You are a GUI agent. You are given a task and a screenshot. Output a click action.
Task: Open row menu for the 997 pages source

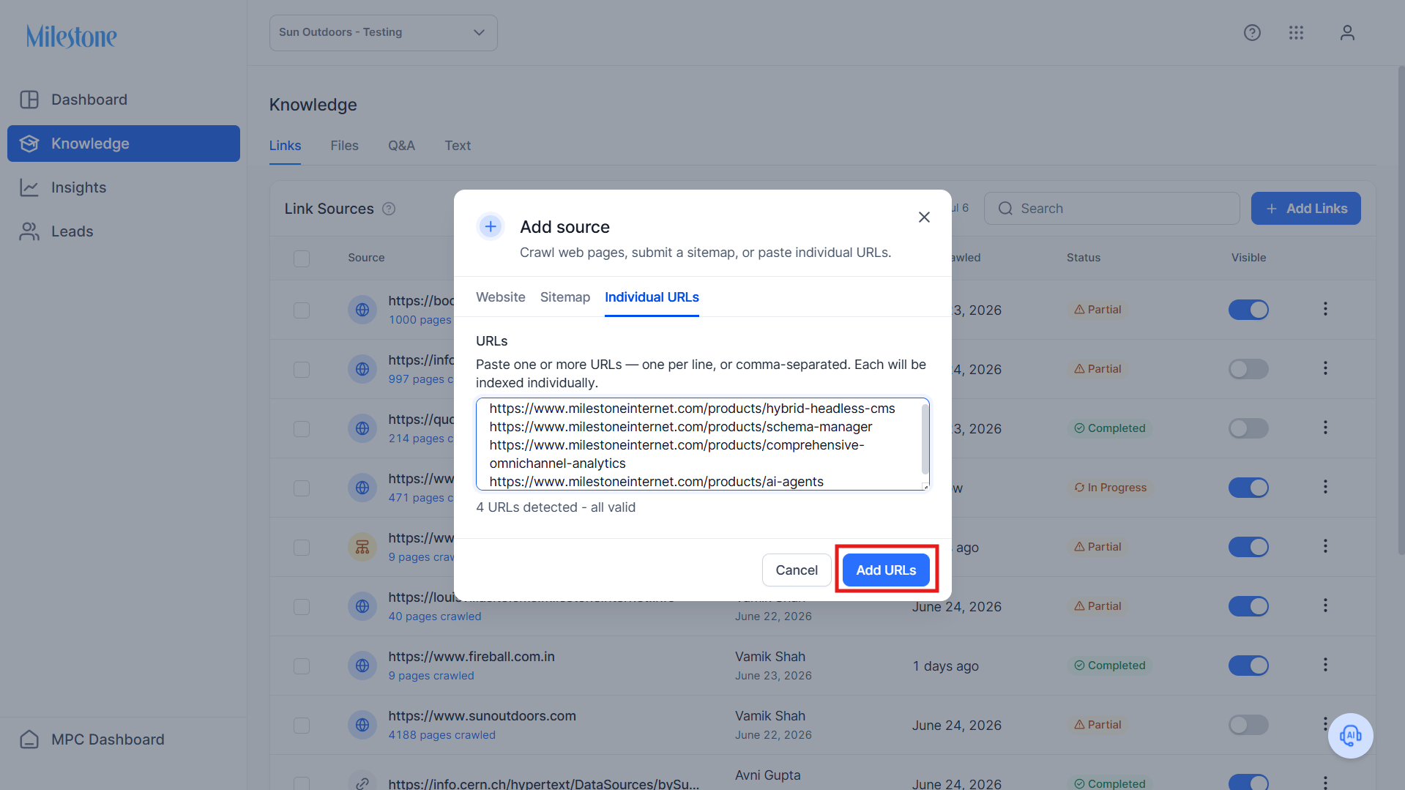[1325, 368]
